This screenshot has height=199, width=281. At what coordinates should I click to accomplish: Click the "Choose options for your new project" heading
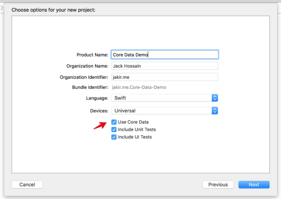pos(53,9)
